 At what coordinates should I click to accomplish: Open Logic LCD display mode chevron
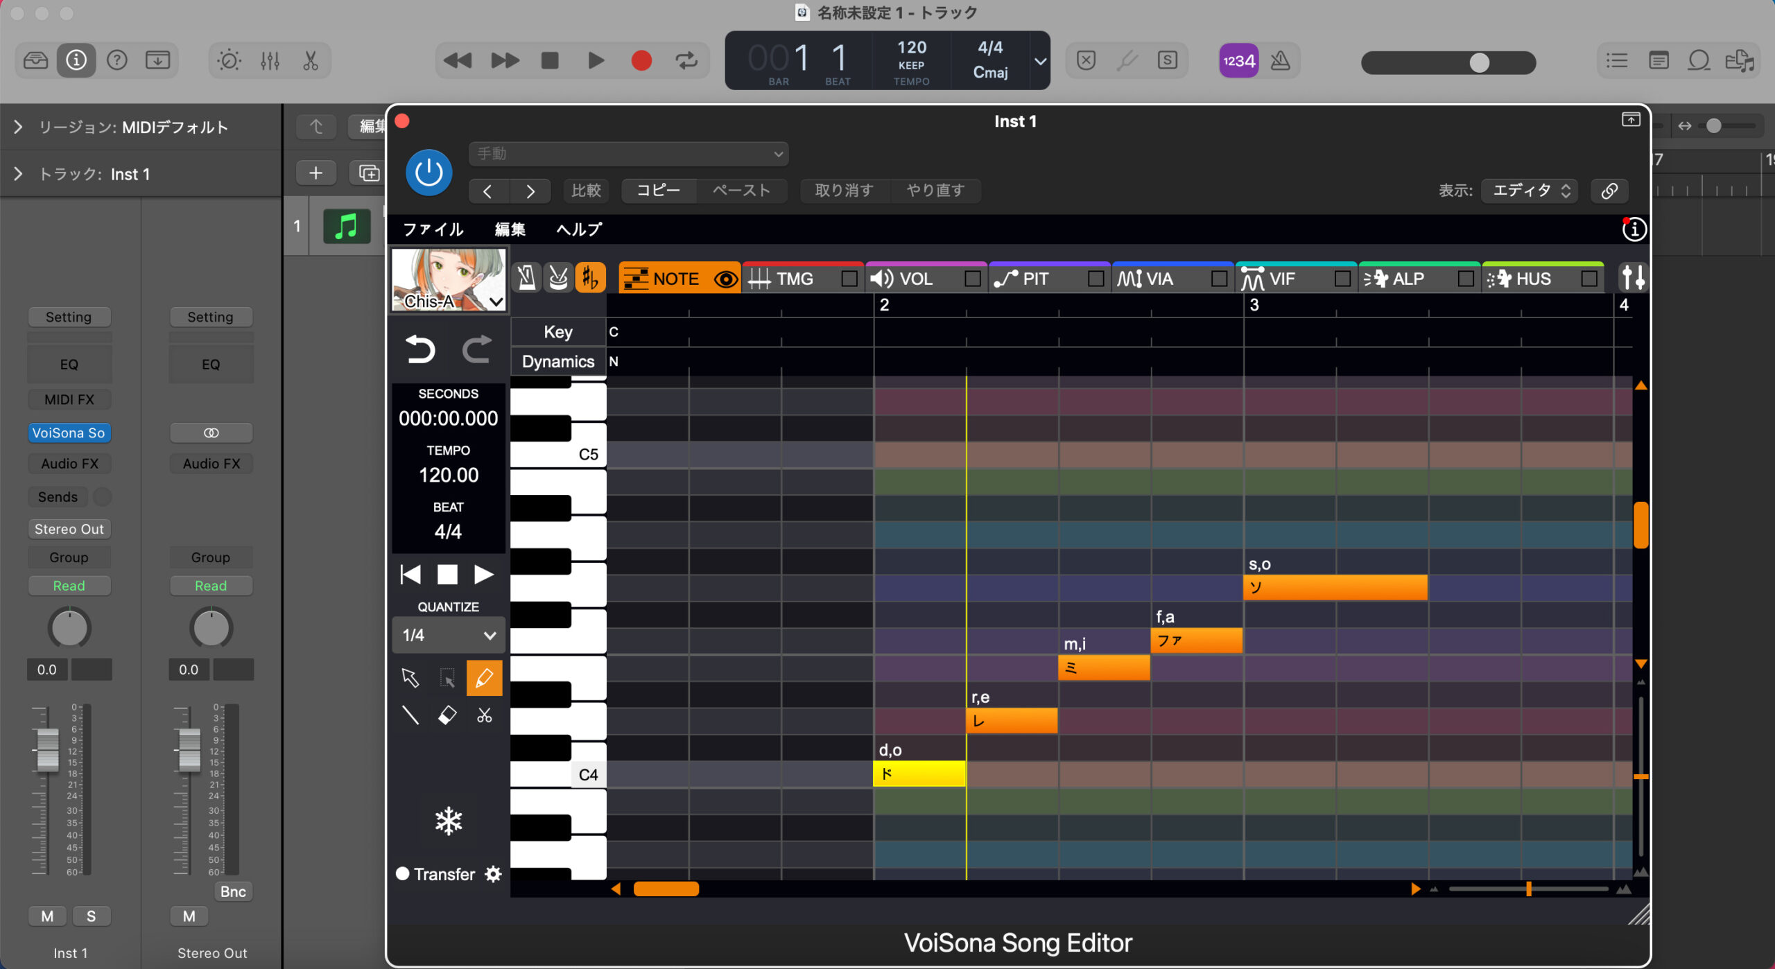1040,61
